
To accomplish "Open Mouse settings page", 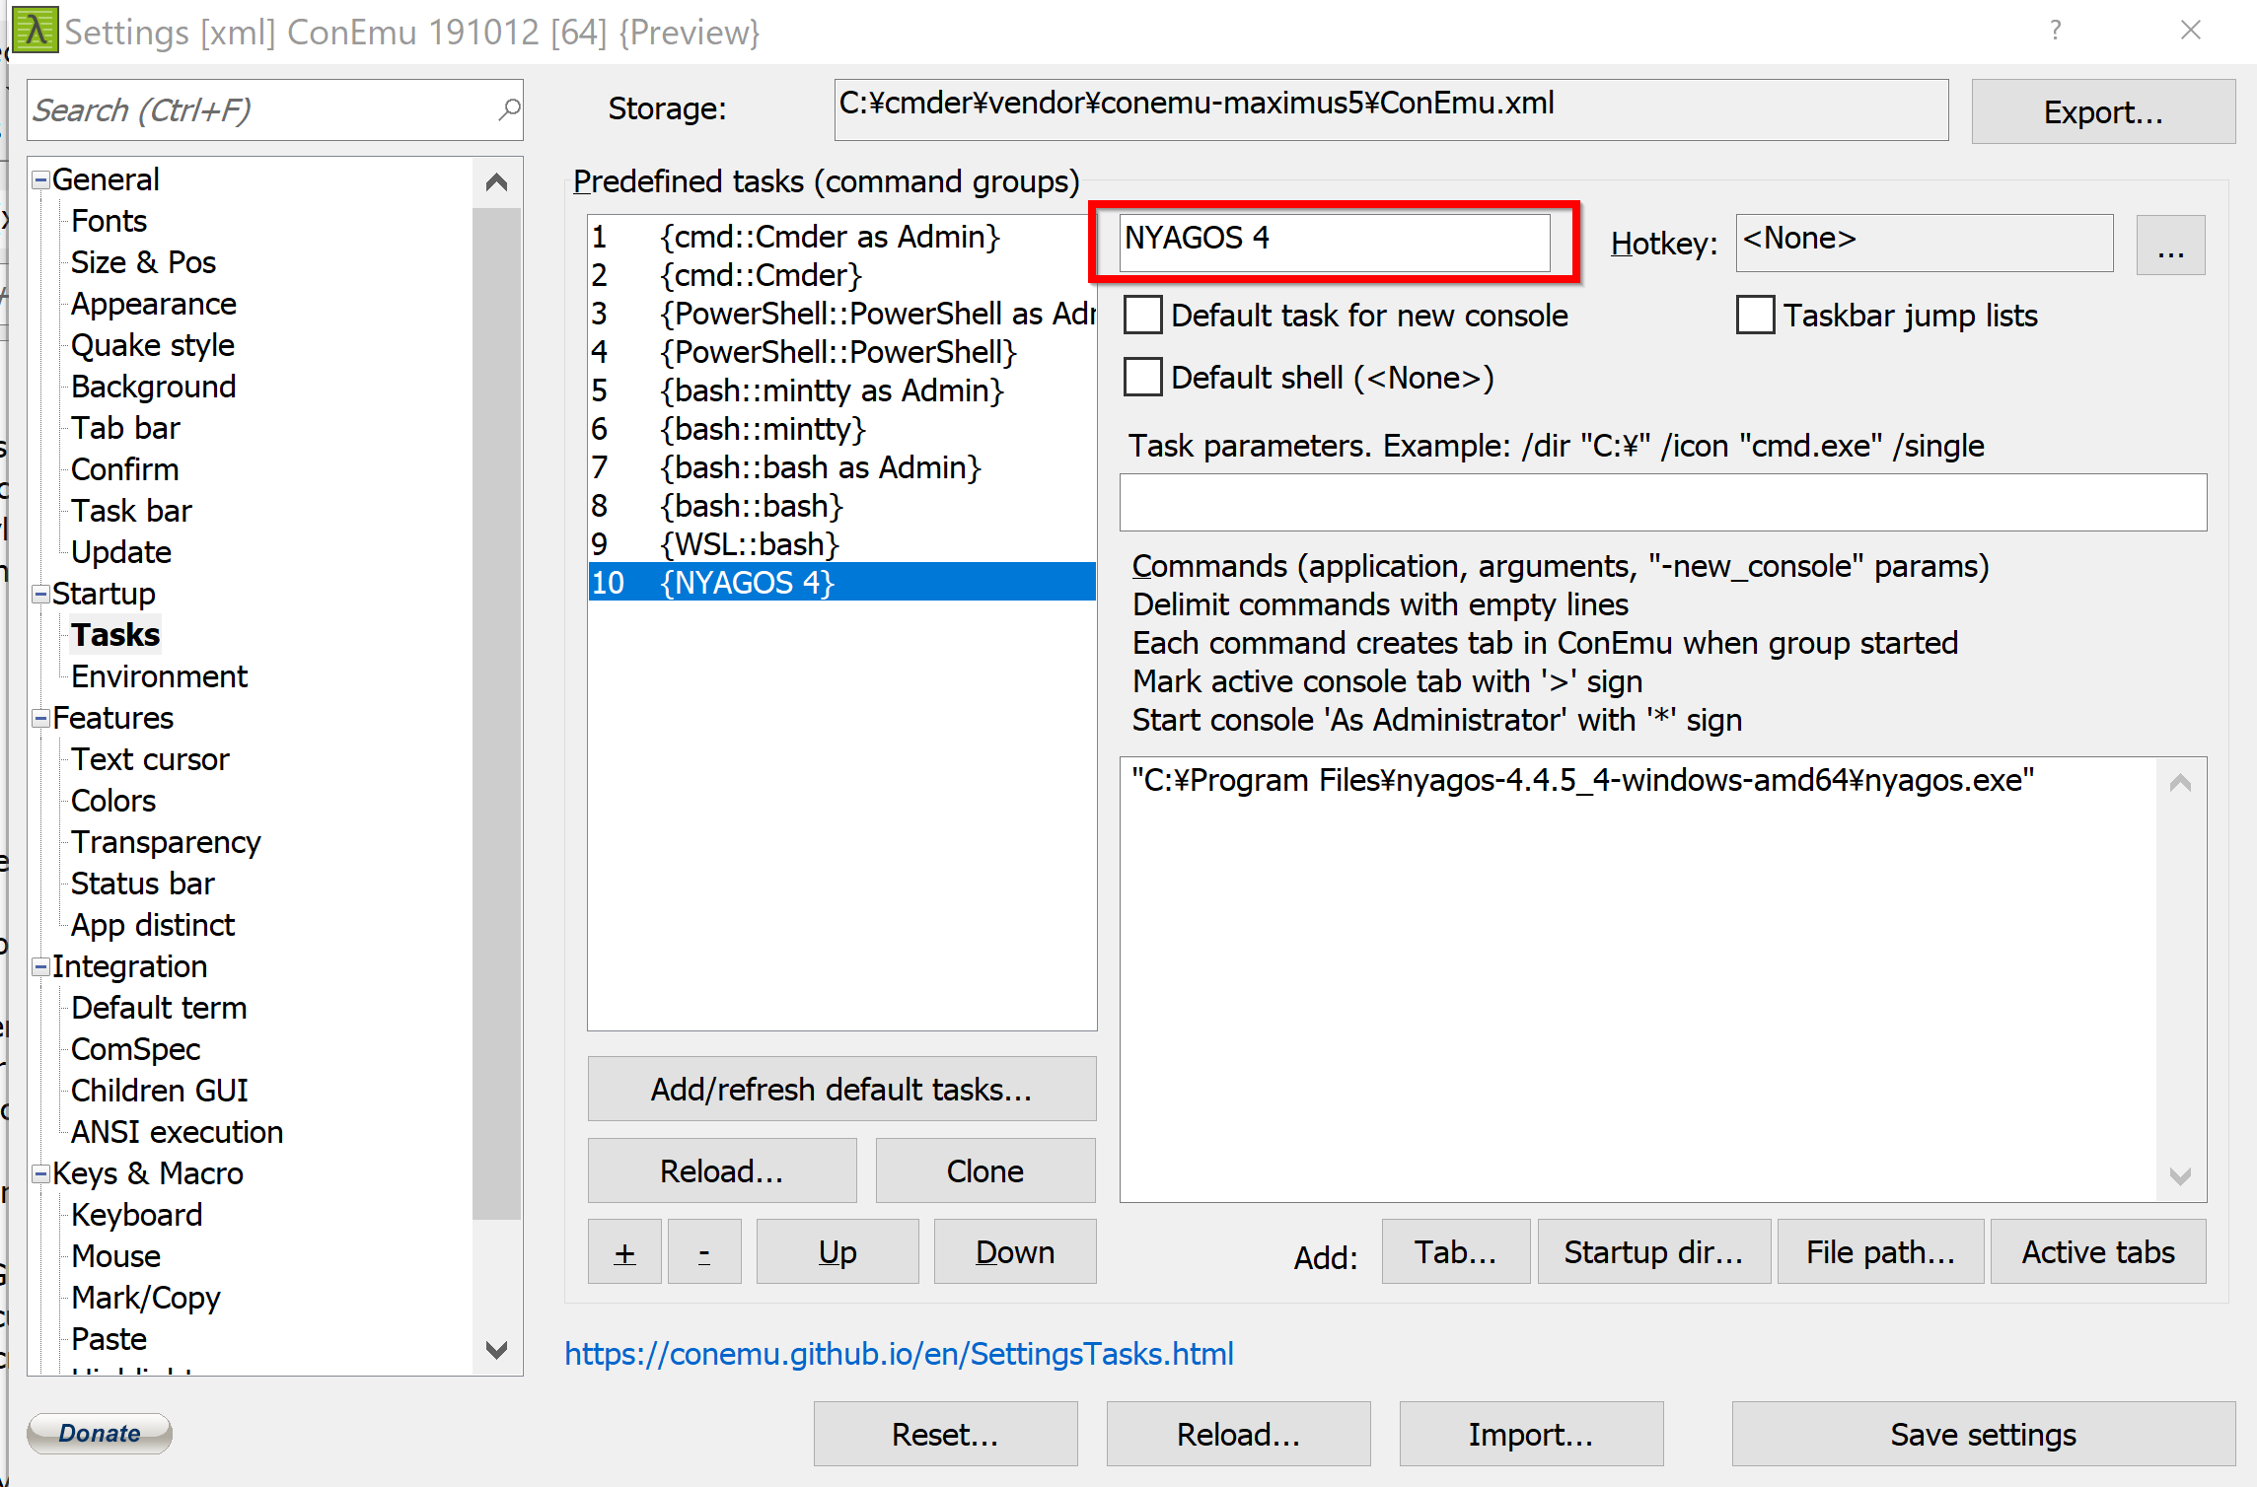I will point(115,1256).
